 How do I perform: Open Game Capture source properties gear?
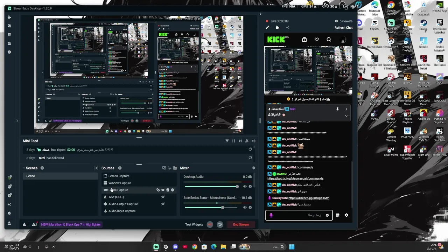click(172, 190)
